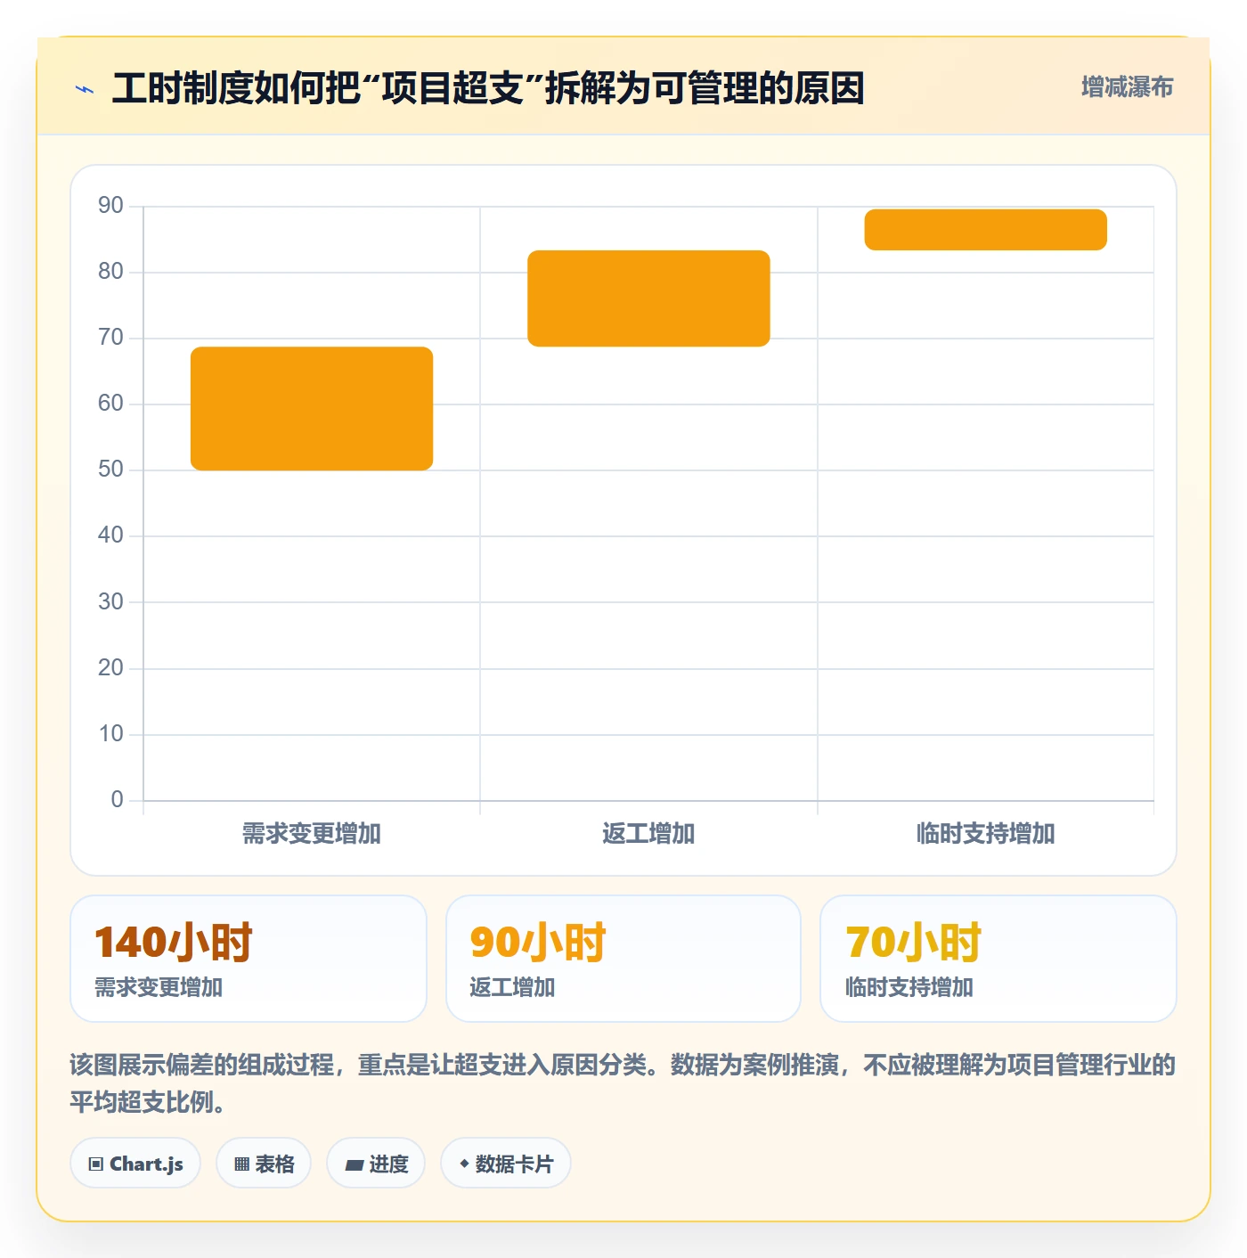
Task: Click the y-axis value 90
Action: [x=110, y=206]
